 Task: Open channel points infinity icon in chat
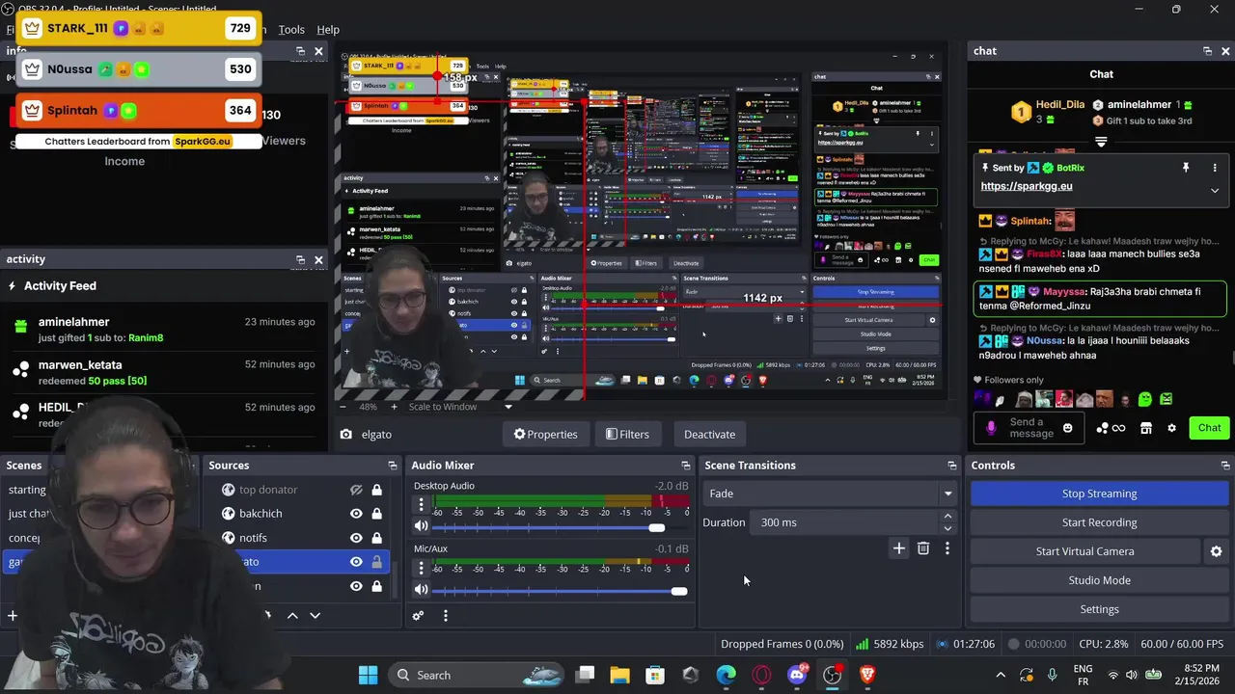[x=1118, y=428]
